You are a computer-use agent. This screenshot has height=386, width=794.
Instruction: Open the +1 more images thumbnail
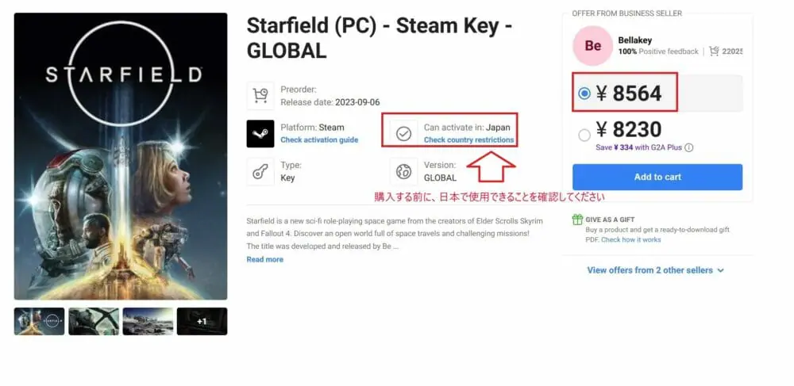point(202,321)
